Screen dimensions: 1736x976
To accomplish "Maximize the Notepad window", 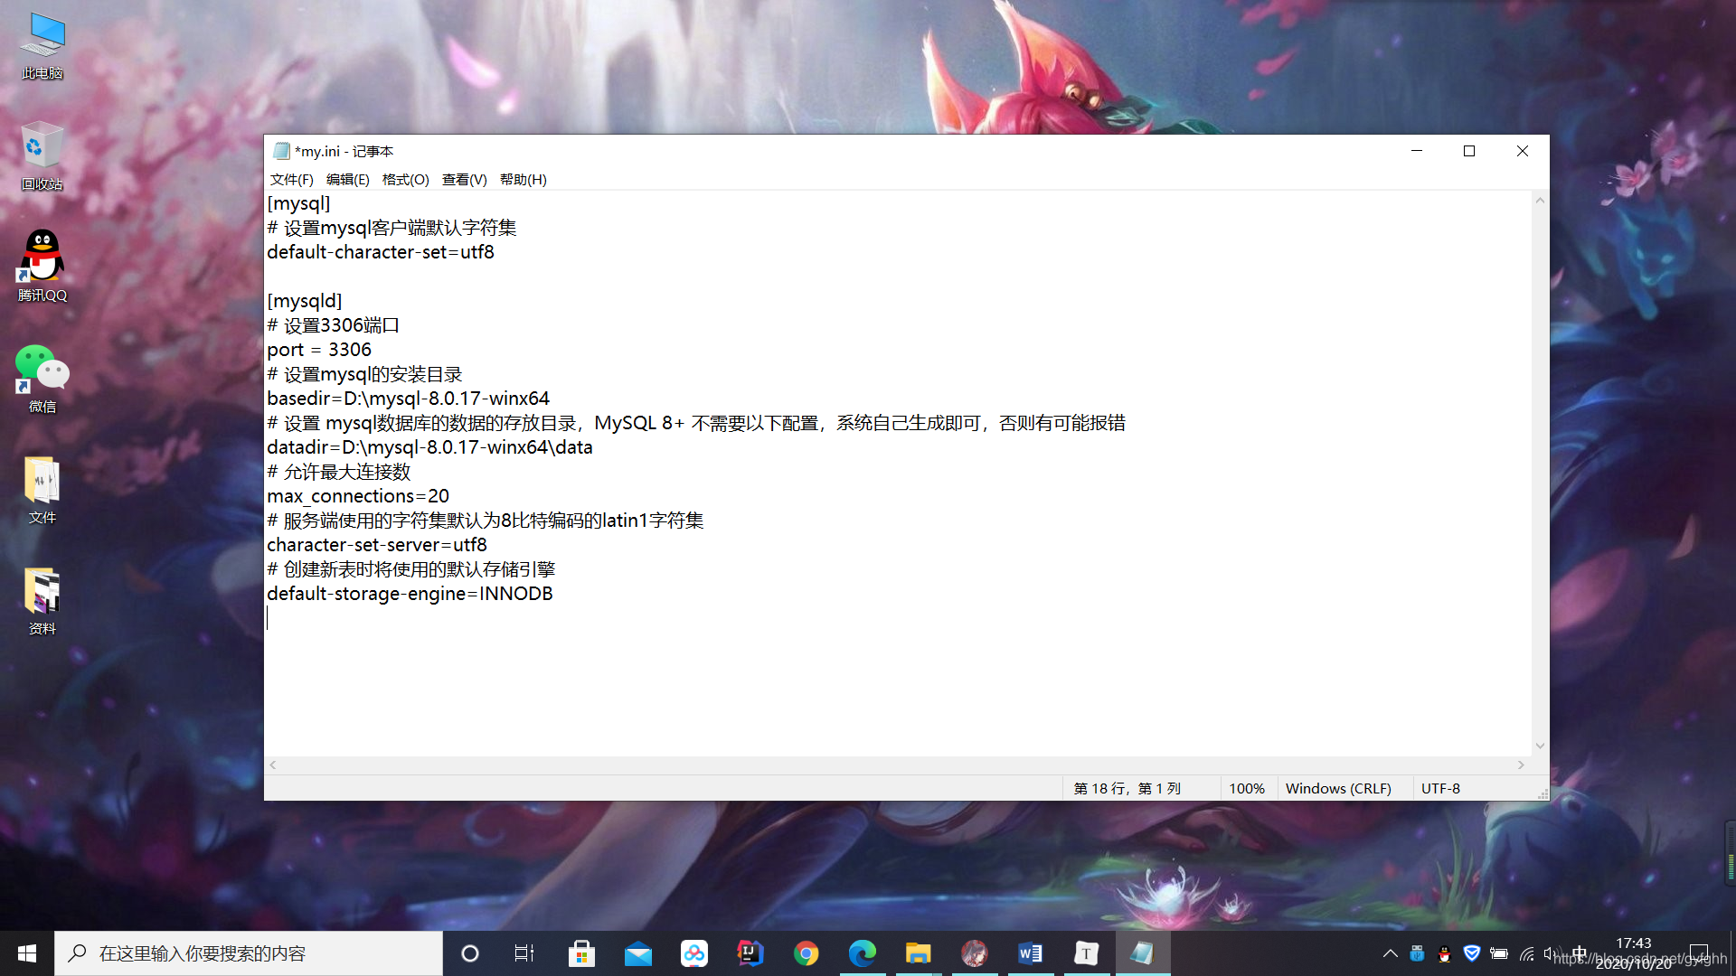I will (x=1469, y=151).
